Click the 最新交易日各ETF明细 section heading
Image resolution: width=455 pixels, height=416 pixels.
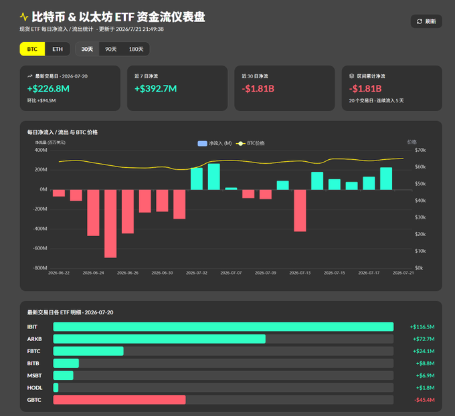[x=70, y=312]
